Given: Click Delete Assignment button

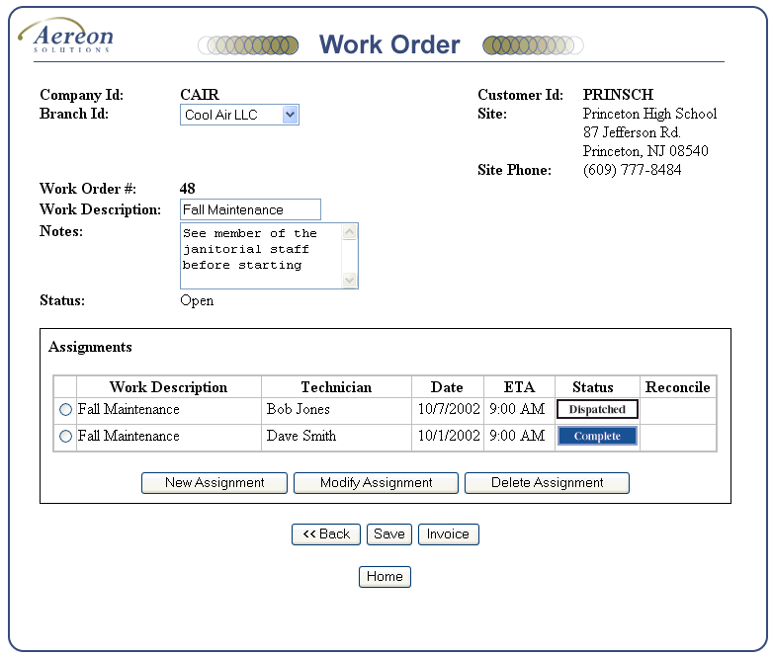Looking at the screenshot, I should pyautogui.click(x=547, y=483).
